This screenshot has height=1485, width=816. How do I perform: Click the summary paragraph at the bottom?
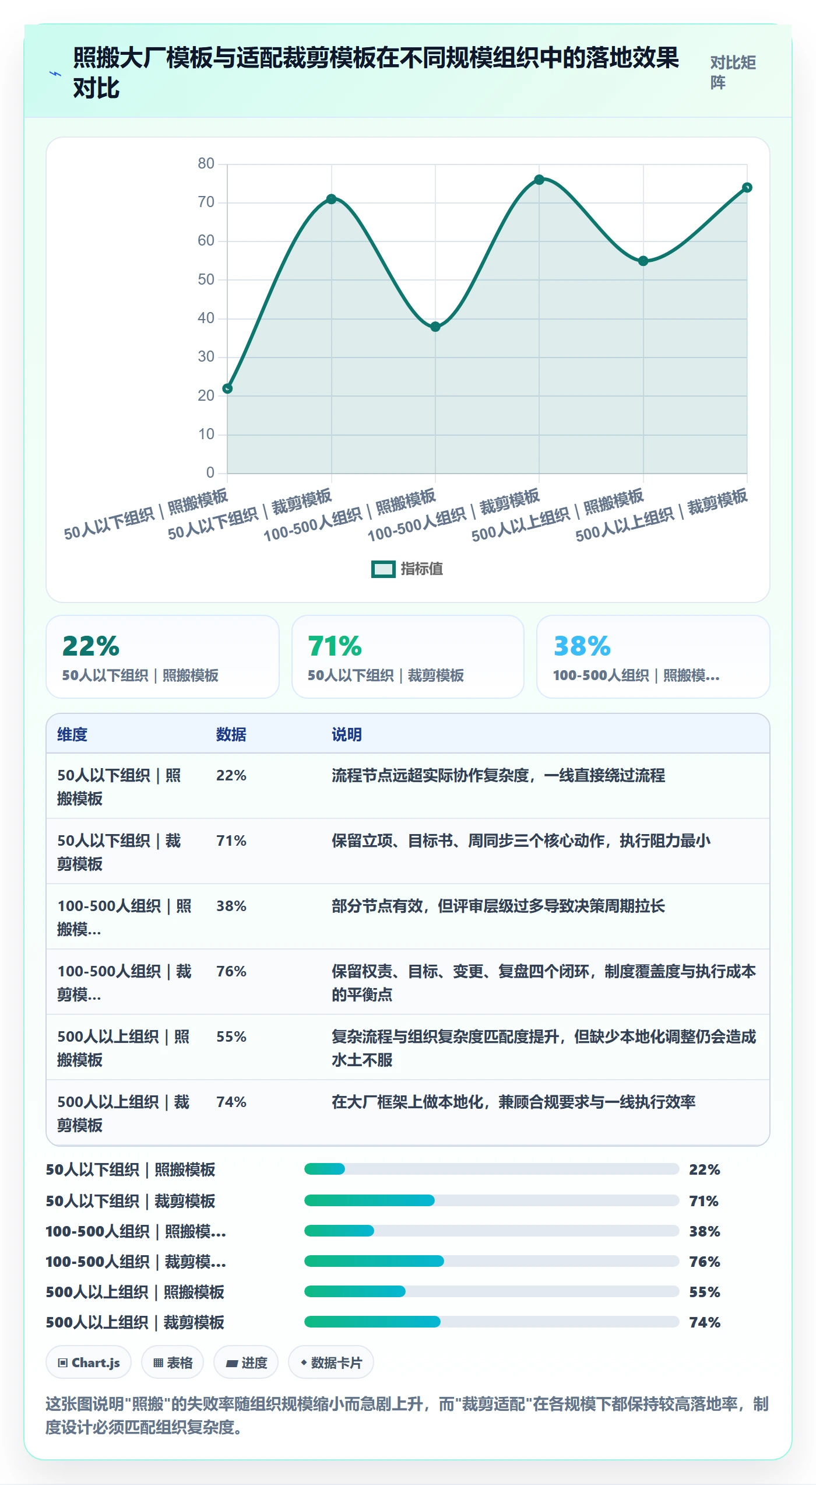(407, 1415)
